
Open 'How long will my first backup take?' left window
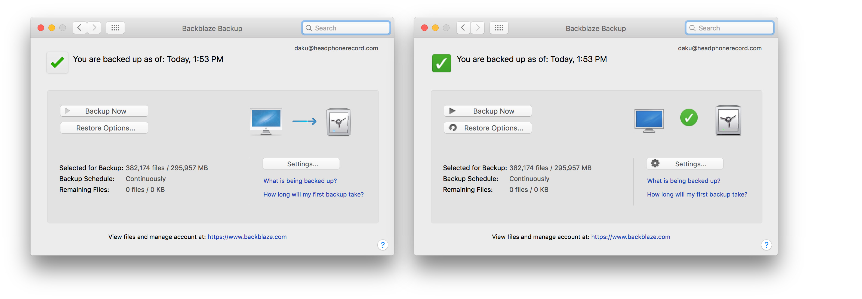click(x=313, y=194)
